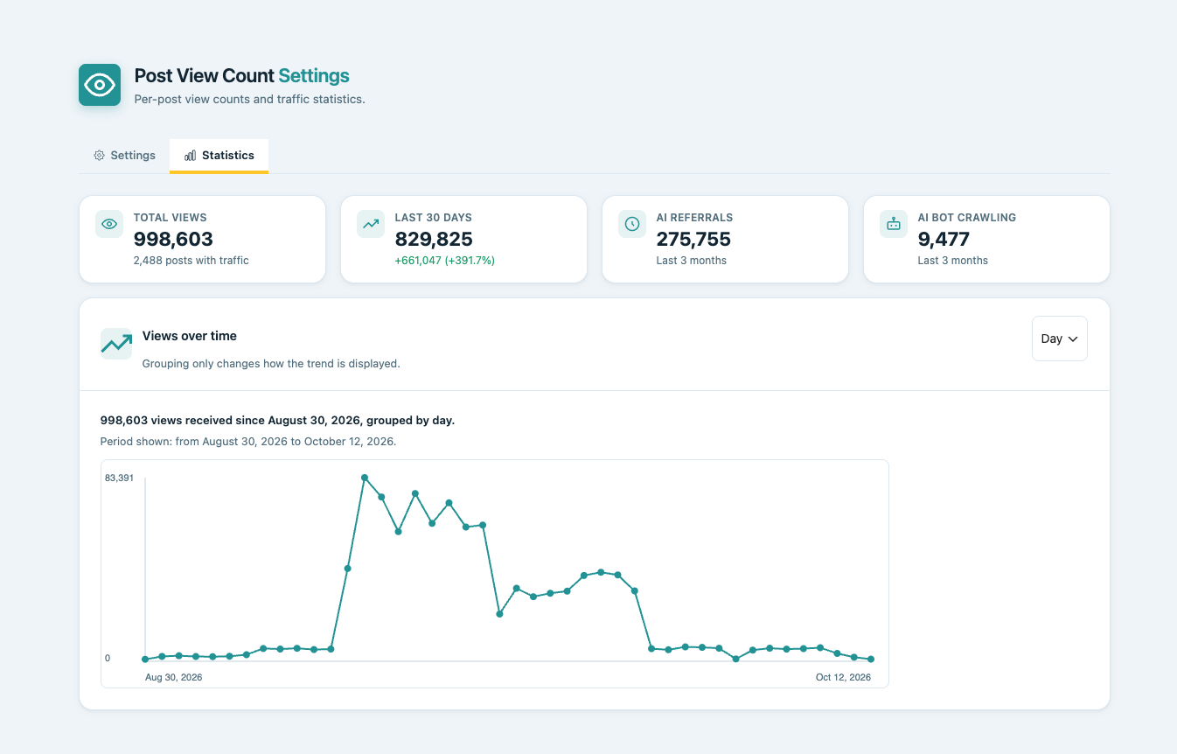The width and height of the screenshot is (1177, 754).
Task: Click the "Views over time" title
Action: pos(190,336)
